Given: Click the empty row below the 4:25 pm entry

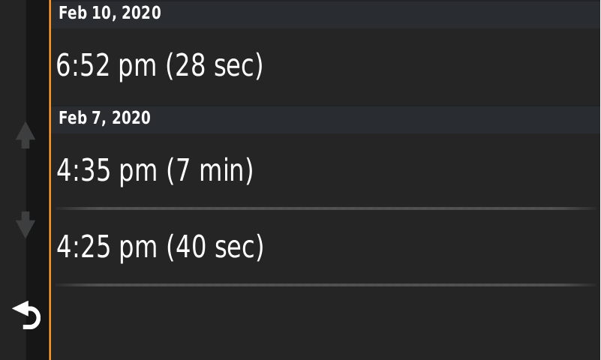Looking at the screenshot, I should point(326,323).
